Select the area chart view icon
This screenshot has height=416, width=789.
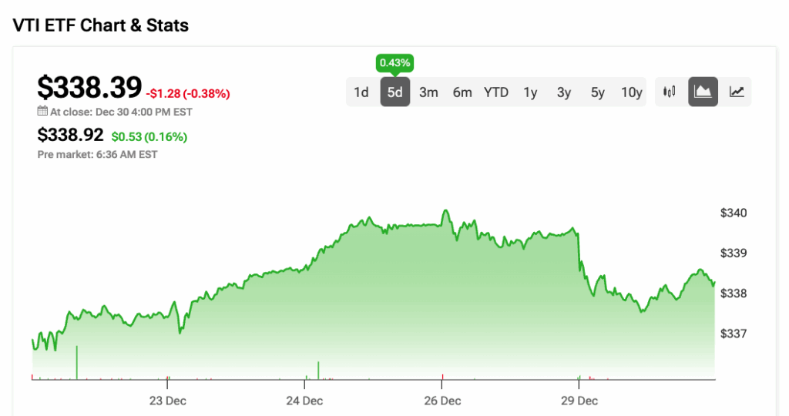pos(703,92)
